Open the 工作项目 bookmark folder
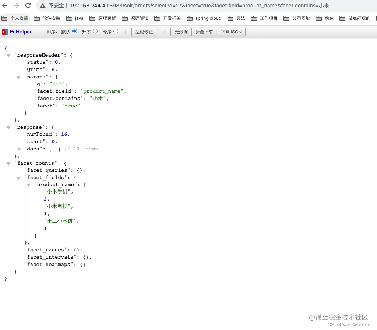 click(264, 18)
